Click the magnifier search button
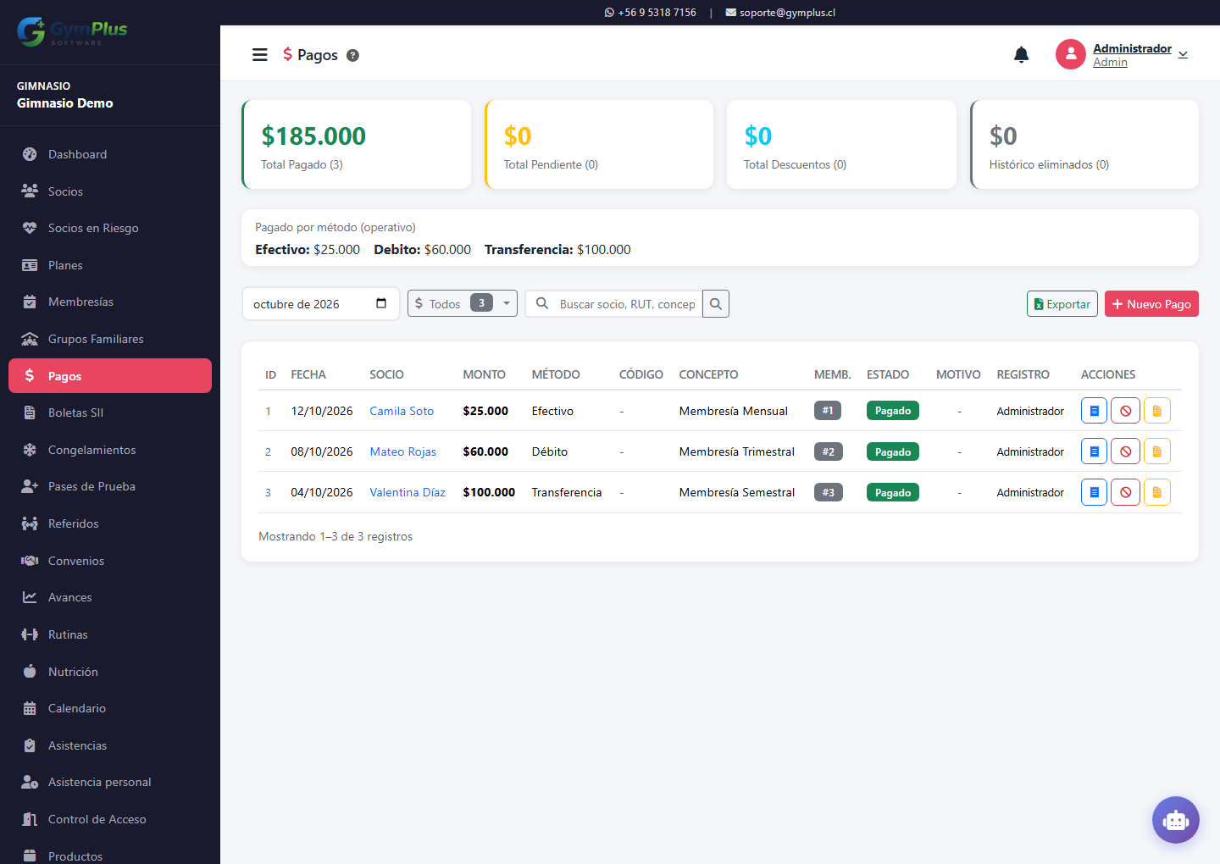The width and height of the screenshot is (1220, 864). [716, 304]
